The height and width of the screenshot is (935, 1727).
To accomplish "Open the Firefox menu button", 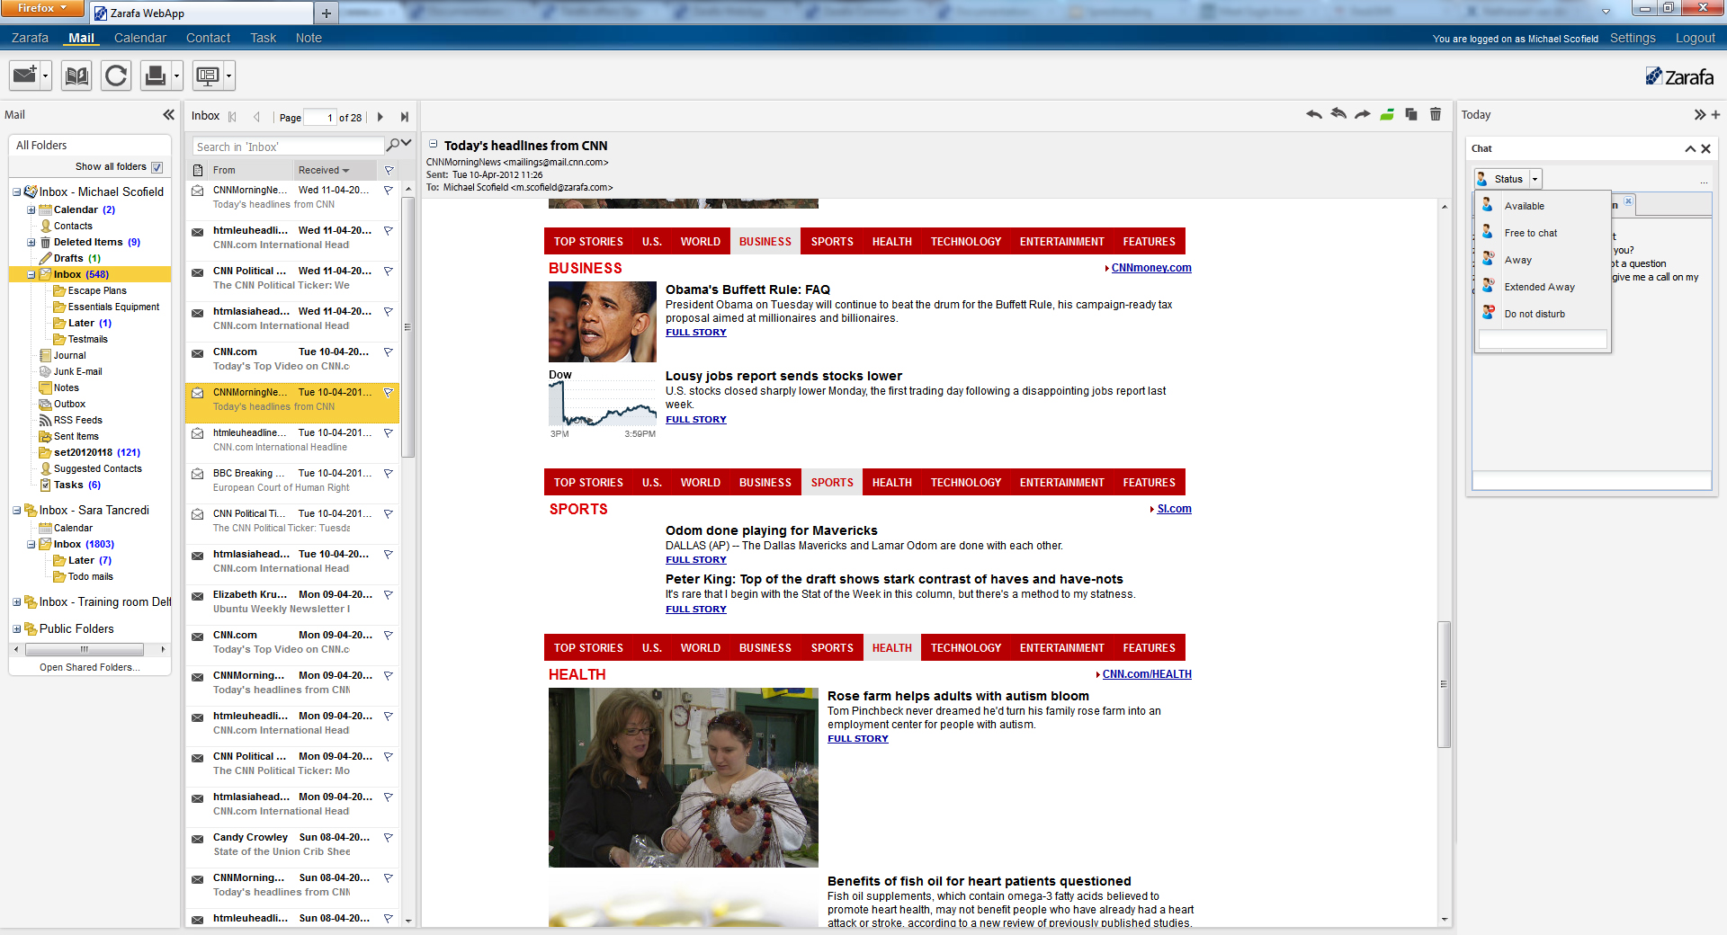I will pyautogui.click(x=42, y=8).
